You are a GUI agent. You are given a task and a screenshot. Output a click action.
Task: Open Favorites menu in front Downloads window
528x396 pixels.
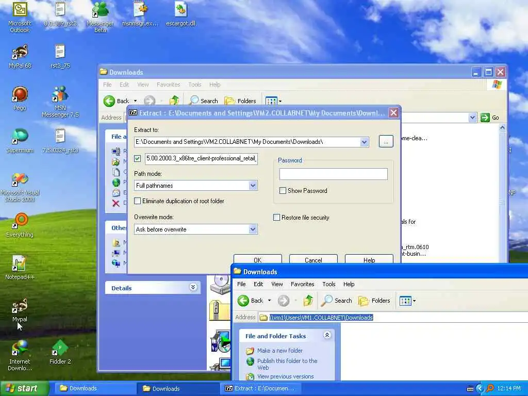pyautogui.click(x=302, y=284)
